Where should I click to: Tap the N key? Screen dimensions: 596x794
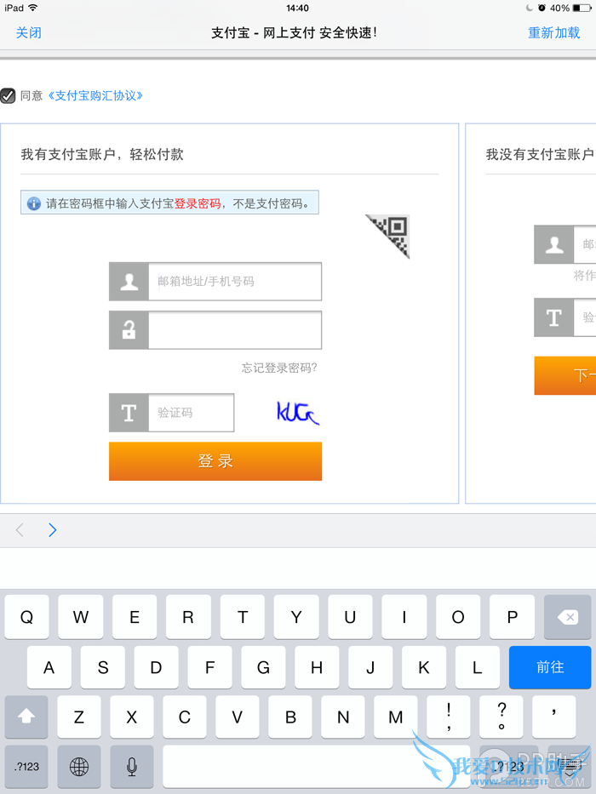pos(343,717)
